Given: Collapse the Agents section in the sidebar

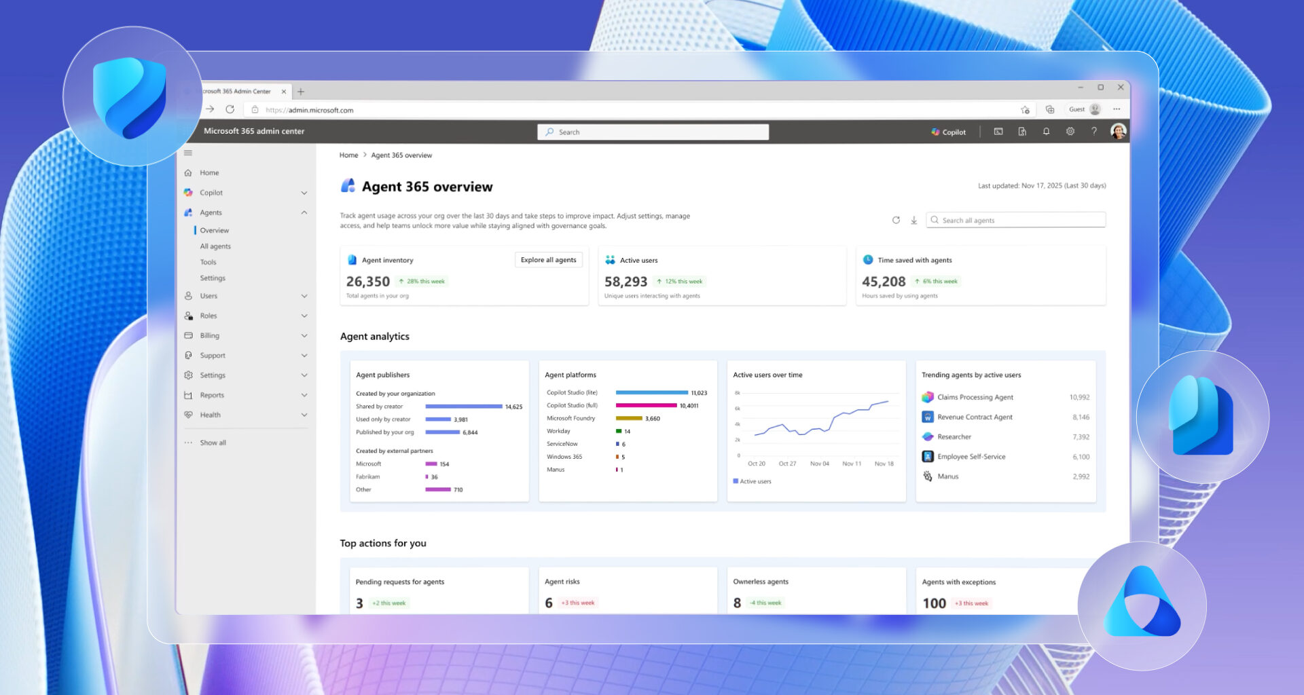Looking at the screenshot, I should click(x=304, y=212).
